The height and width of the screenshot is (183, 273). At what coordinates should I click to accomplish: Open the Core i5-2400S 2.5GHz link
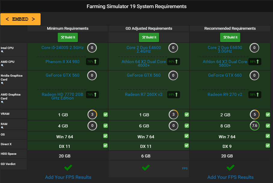click(63, 48)
